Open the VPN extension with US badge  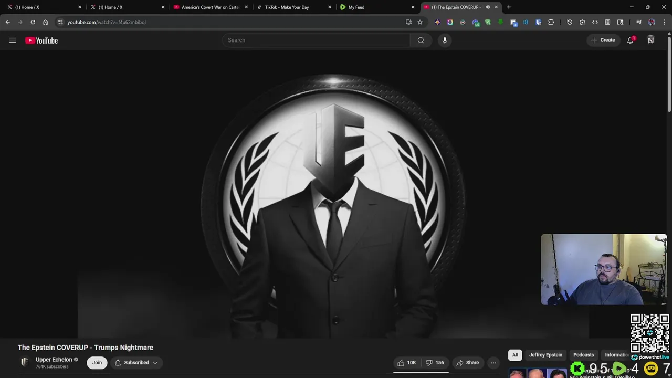coord(476,22)
